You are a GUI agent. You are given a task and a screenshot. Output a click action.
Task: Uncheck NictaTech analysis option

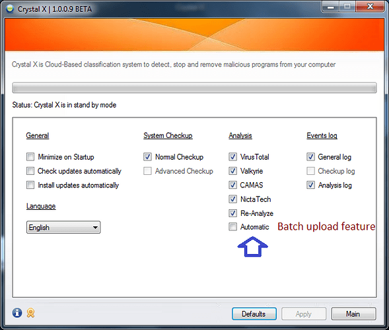tap(232, 199)
